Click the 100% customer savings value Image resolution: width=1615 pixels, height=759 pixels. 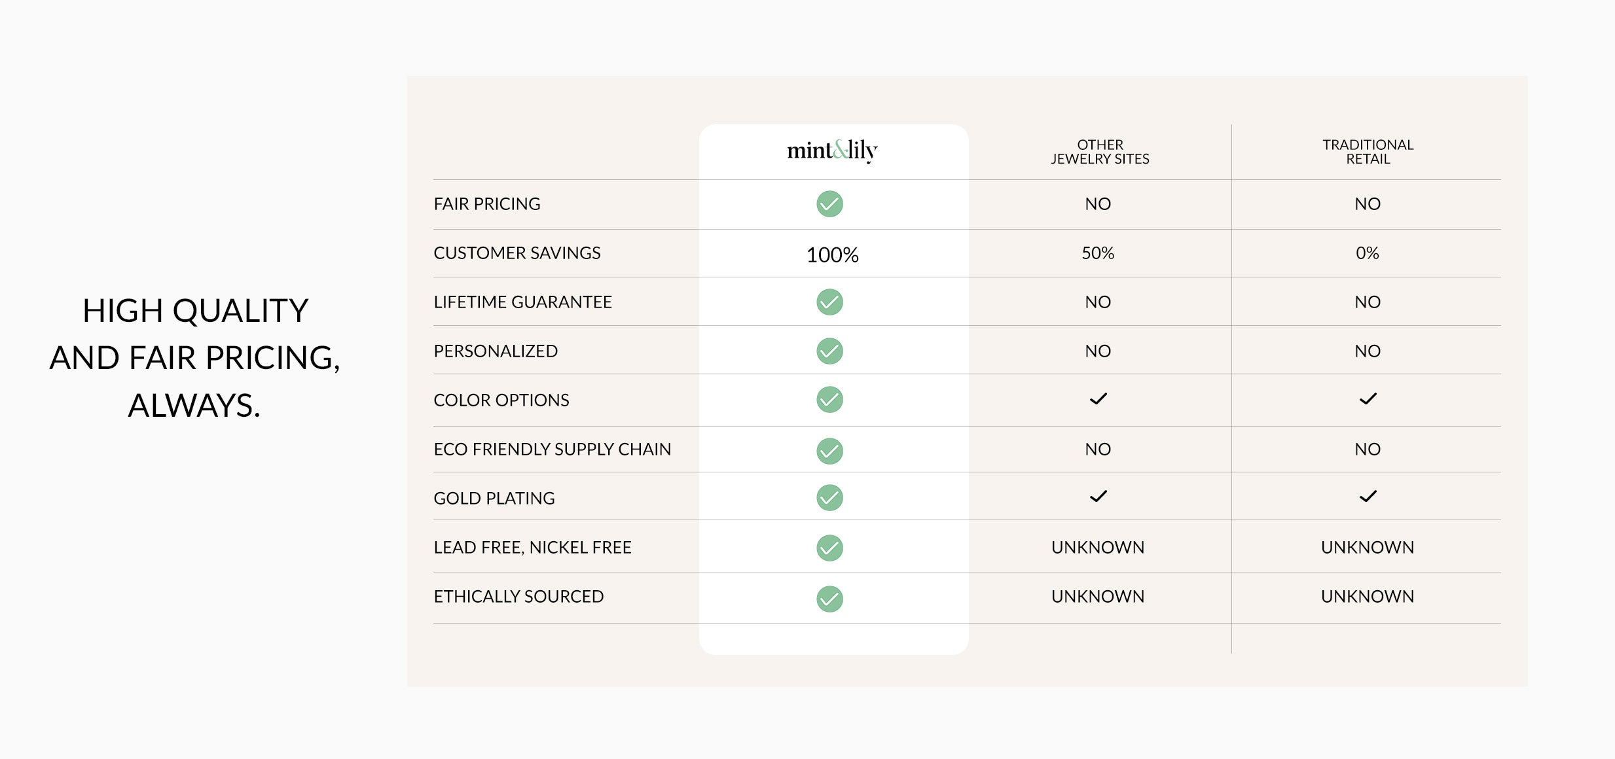[832, 255]
